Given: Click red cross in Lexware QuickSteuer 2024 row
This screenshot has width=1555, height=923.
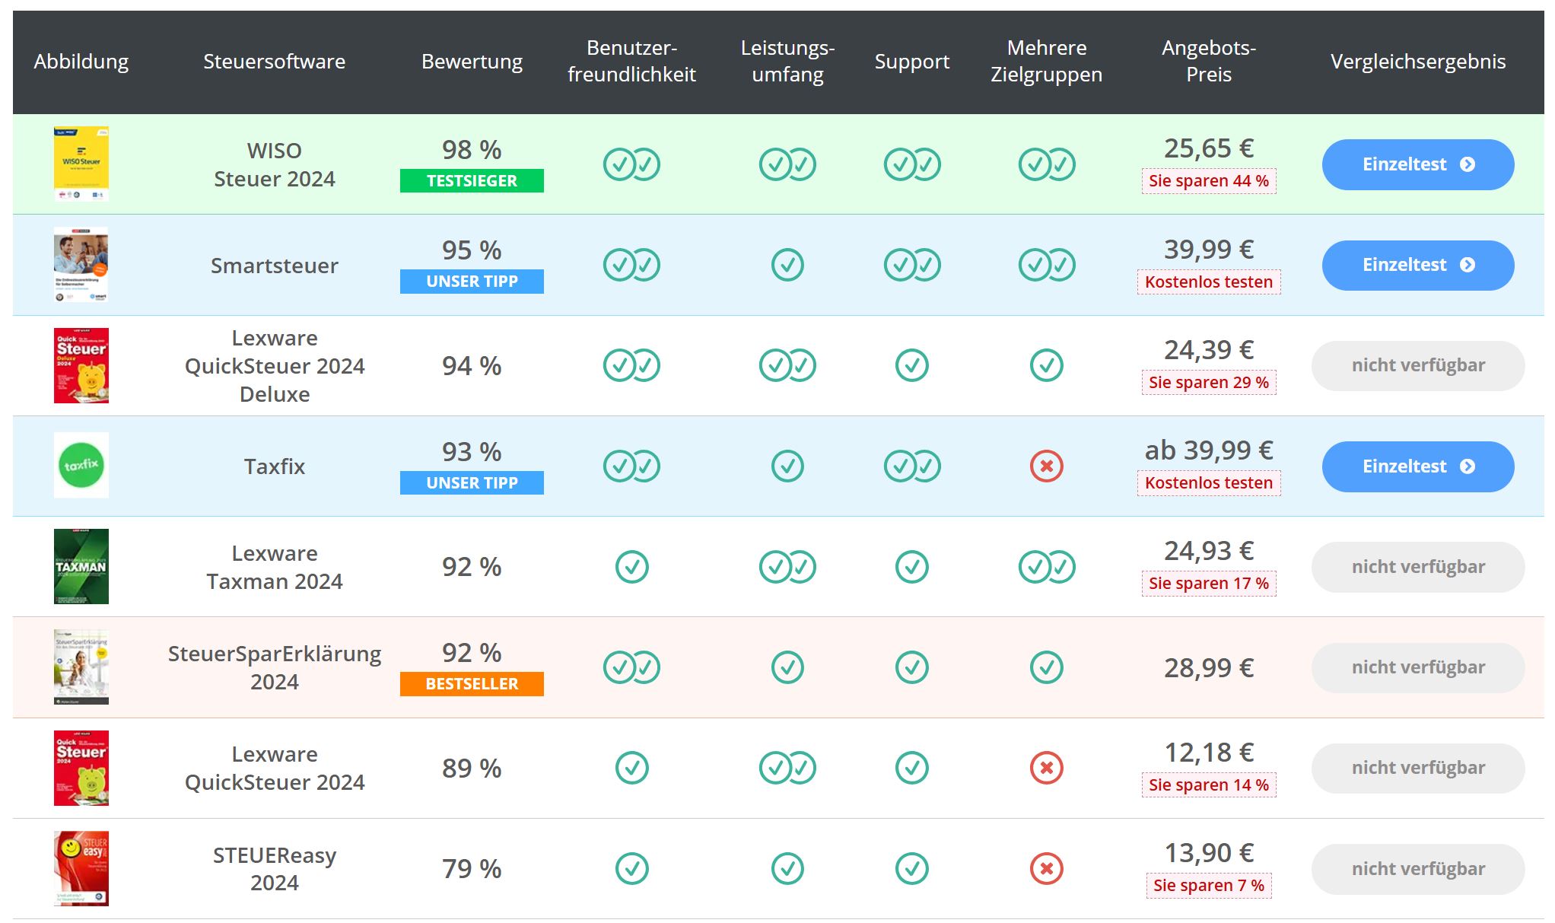Looking at the screenshot, I should pos(1047,768).
